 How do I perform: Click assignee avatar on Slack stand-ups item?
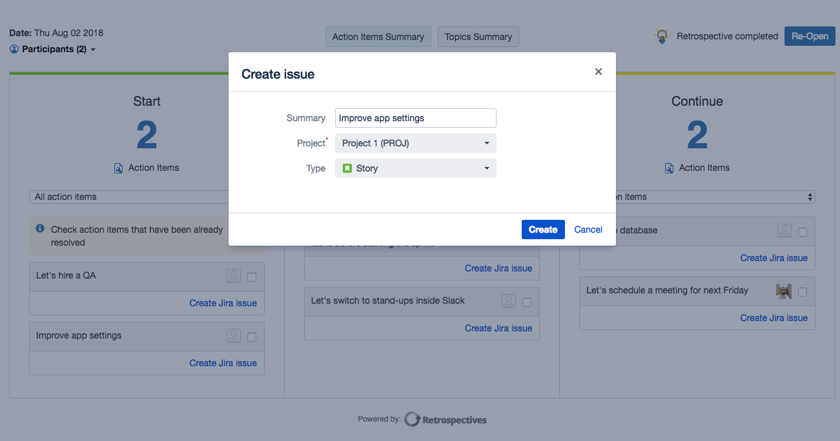[x=509, y=301]
